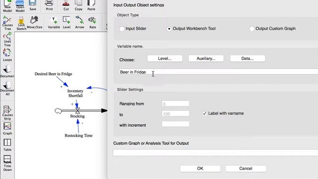Screen dimensions: 318x179
Task: Open the Causes Tree analysis tool
Action: [x=7, y=23]
